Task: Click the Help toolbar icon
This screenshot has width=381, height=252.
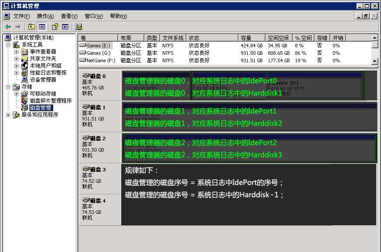Action: 55,27
